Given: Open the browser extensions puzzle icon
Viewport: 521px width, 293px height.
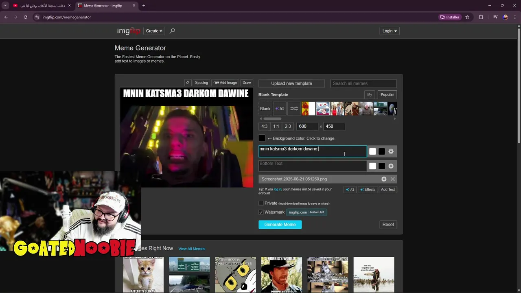Looking at the screenshot, I should pos(481,17).
